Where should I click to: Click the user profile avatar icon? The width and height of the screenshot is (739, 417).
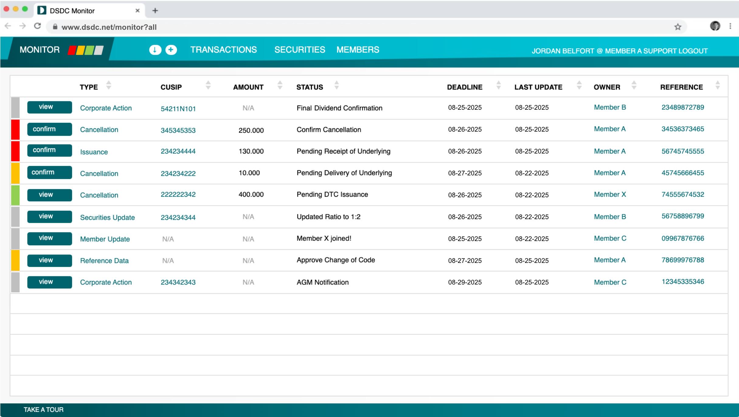click(715, 26)
